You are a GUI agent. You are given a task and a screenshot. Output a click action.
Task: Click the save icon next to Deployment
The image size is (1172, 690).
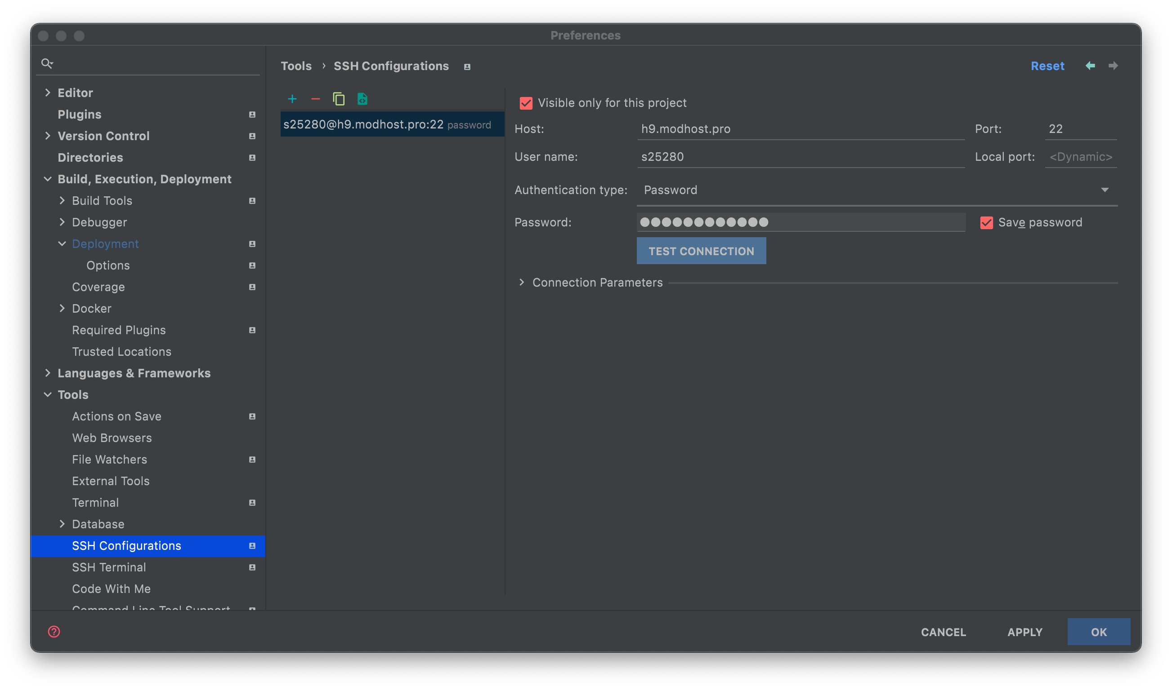(252, 244)
